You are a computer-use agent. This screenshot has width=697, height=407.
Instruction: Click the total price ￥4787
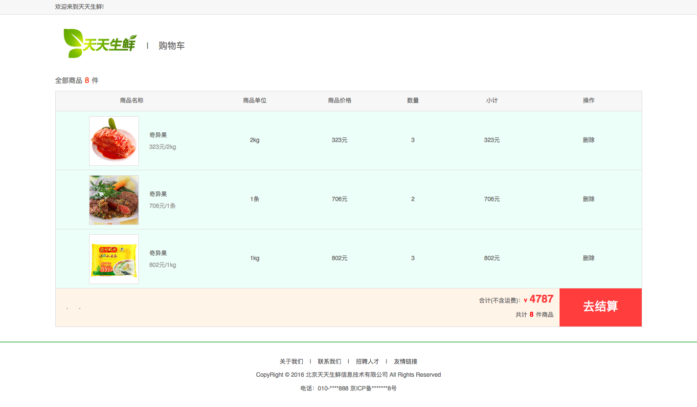click(539, 299)
